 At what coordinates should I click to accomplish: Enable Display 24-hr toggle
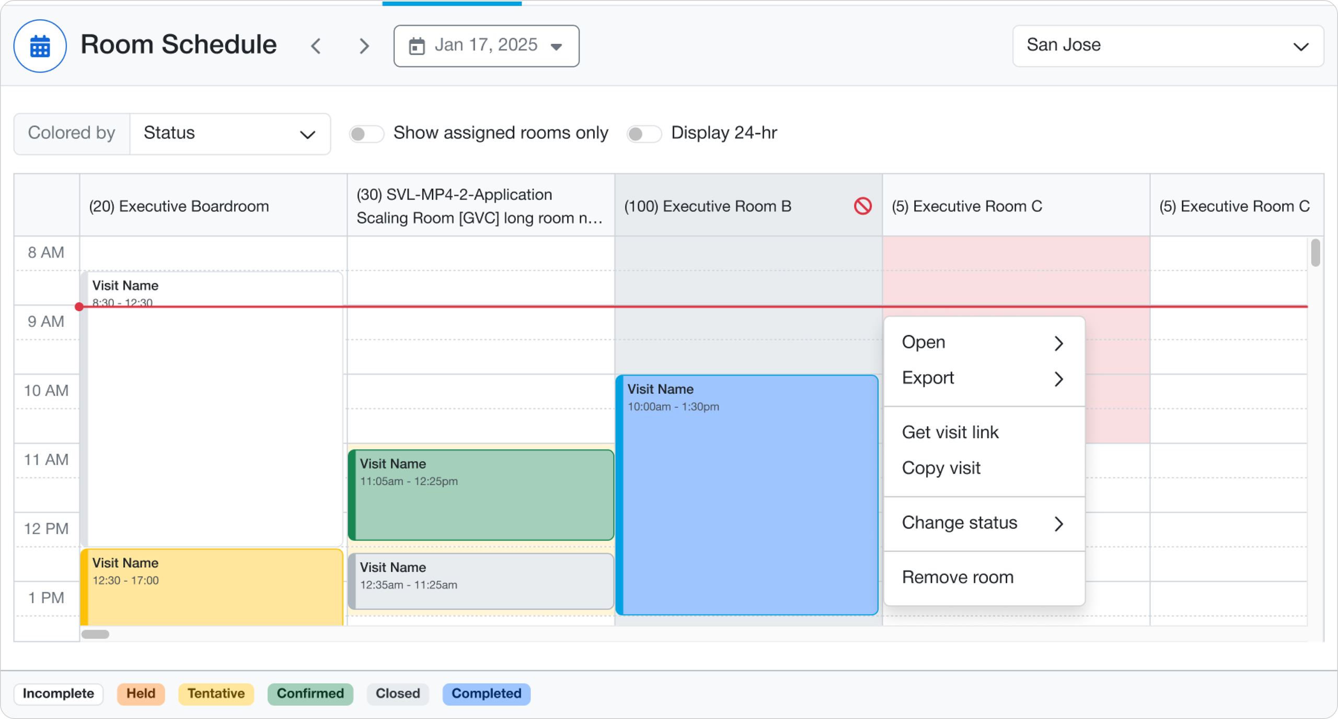(643, 134)
